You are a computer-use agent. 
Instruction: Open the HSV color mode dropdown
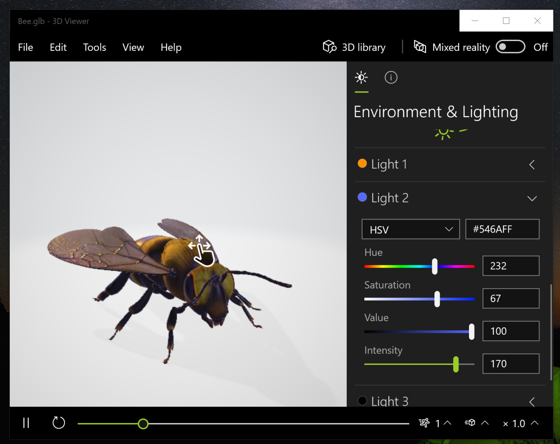[x=411, y=229]
